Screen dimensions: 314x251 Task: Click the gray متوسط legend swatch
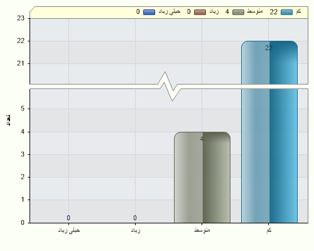point(238,12)
